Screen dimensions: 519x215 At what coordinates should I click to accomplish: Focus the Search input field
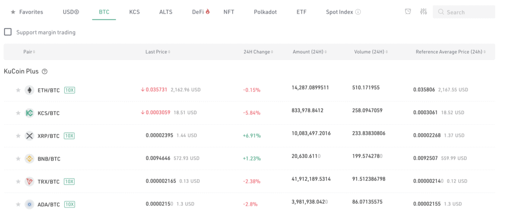pos(464,12)
